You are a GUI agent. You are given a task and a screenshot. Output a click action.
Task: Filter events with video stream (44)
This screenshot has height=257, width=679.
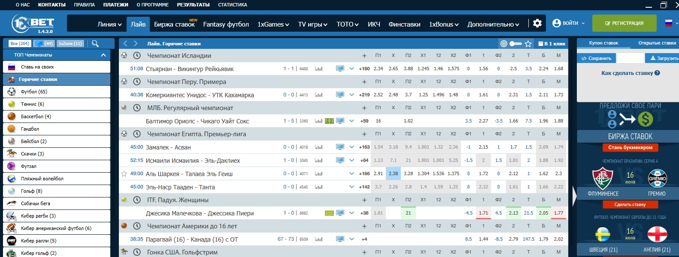click(x=44, y=44)
